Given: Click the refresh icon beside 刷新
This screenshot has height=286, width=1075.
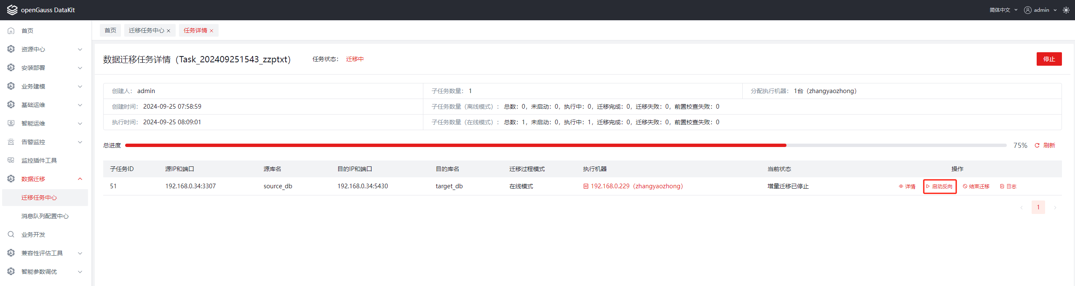Looking at the screenshot, I should [x=1037, y=145].
